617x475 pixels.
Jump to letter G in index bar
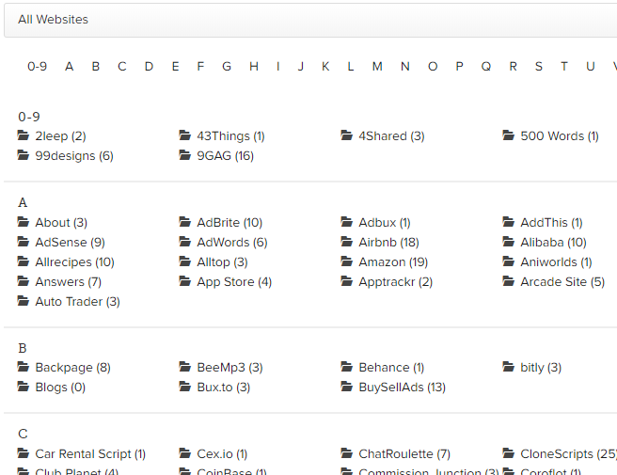point(227,67)
